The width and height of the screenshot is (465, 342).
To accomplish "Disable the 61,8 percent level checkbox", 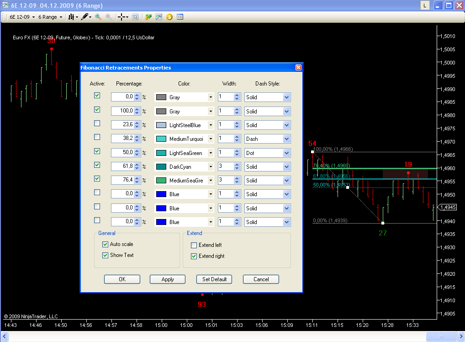I will point(97,165).
